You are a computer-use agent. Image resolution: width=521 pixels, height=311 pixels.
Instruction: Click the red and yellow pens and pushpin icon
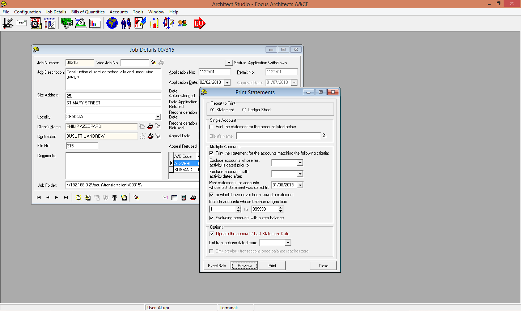pyautogui.click(x=154, y=23)
